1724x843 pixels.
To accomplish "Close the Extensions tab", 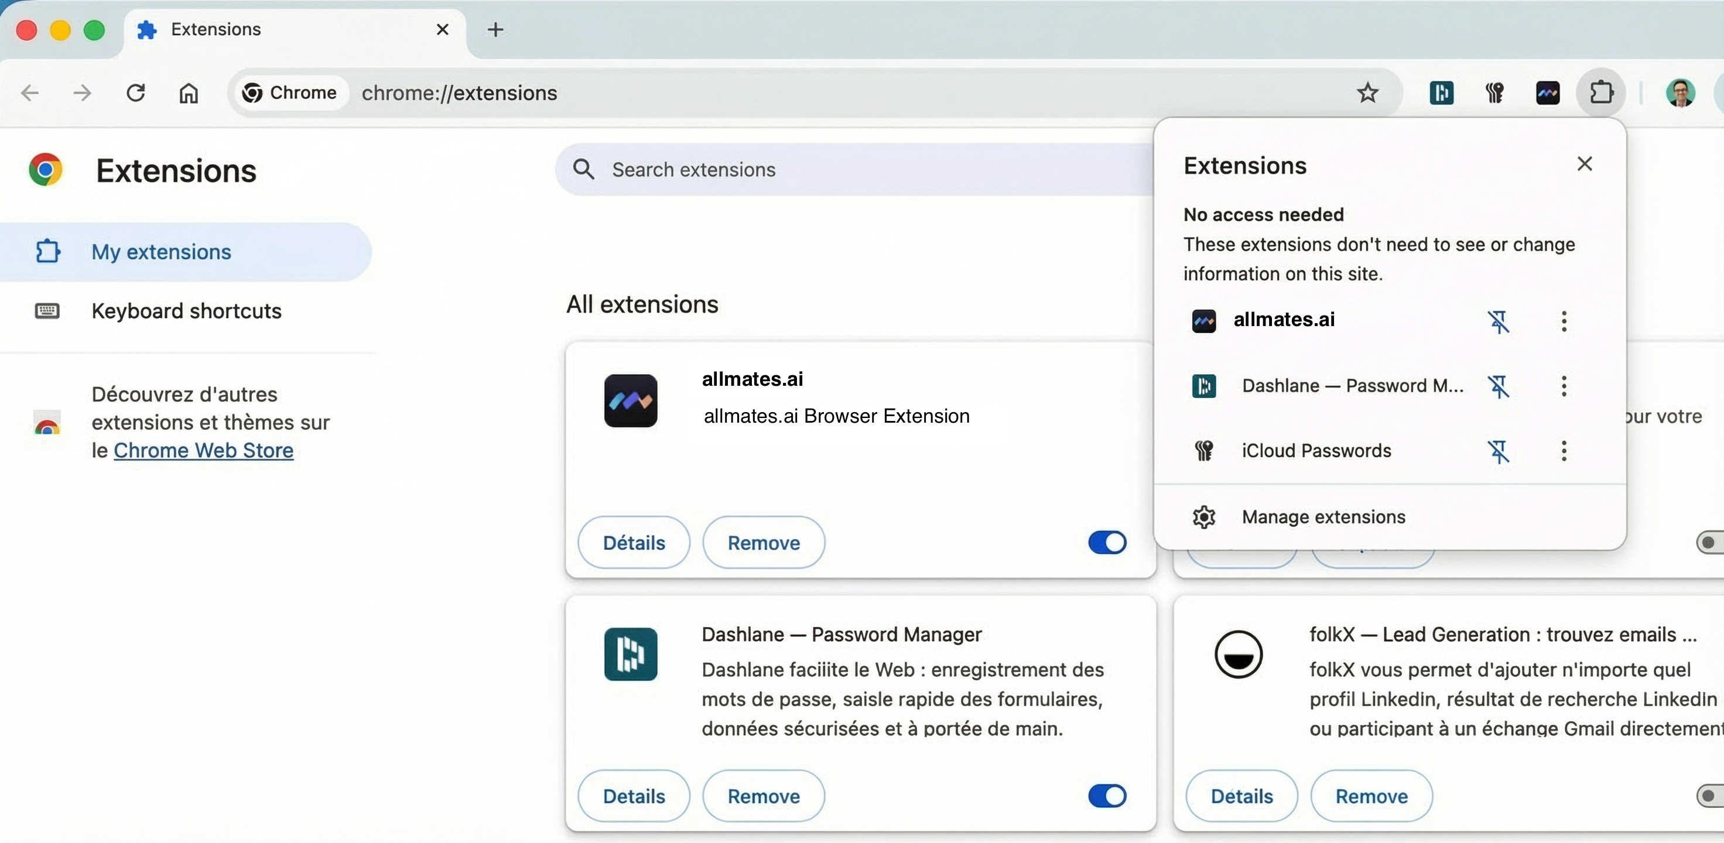I will click(442, 29).
